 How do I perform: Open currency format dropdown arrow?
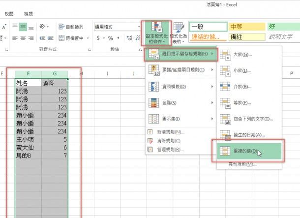pyautogui.click(x=104, y=38)
